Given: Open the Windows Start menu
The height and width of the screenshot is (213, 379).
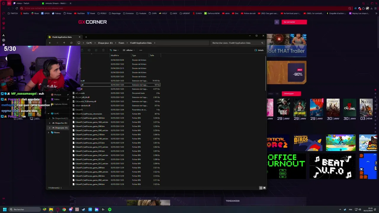Looking at the screenshot, I should coord(5,209).
